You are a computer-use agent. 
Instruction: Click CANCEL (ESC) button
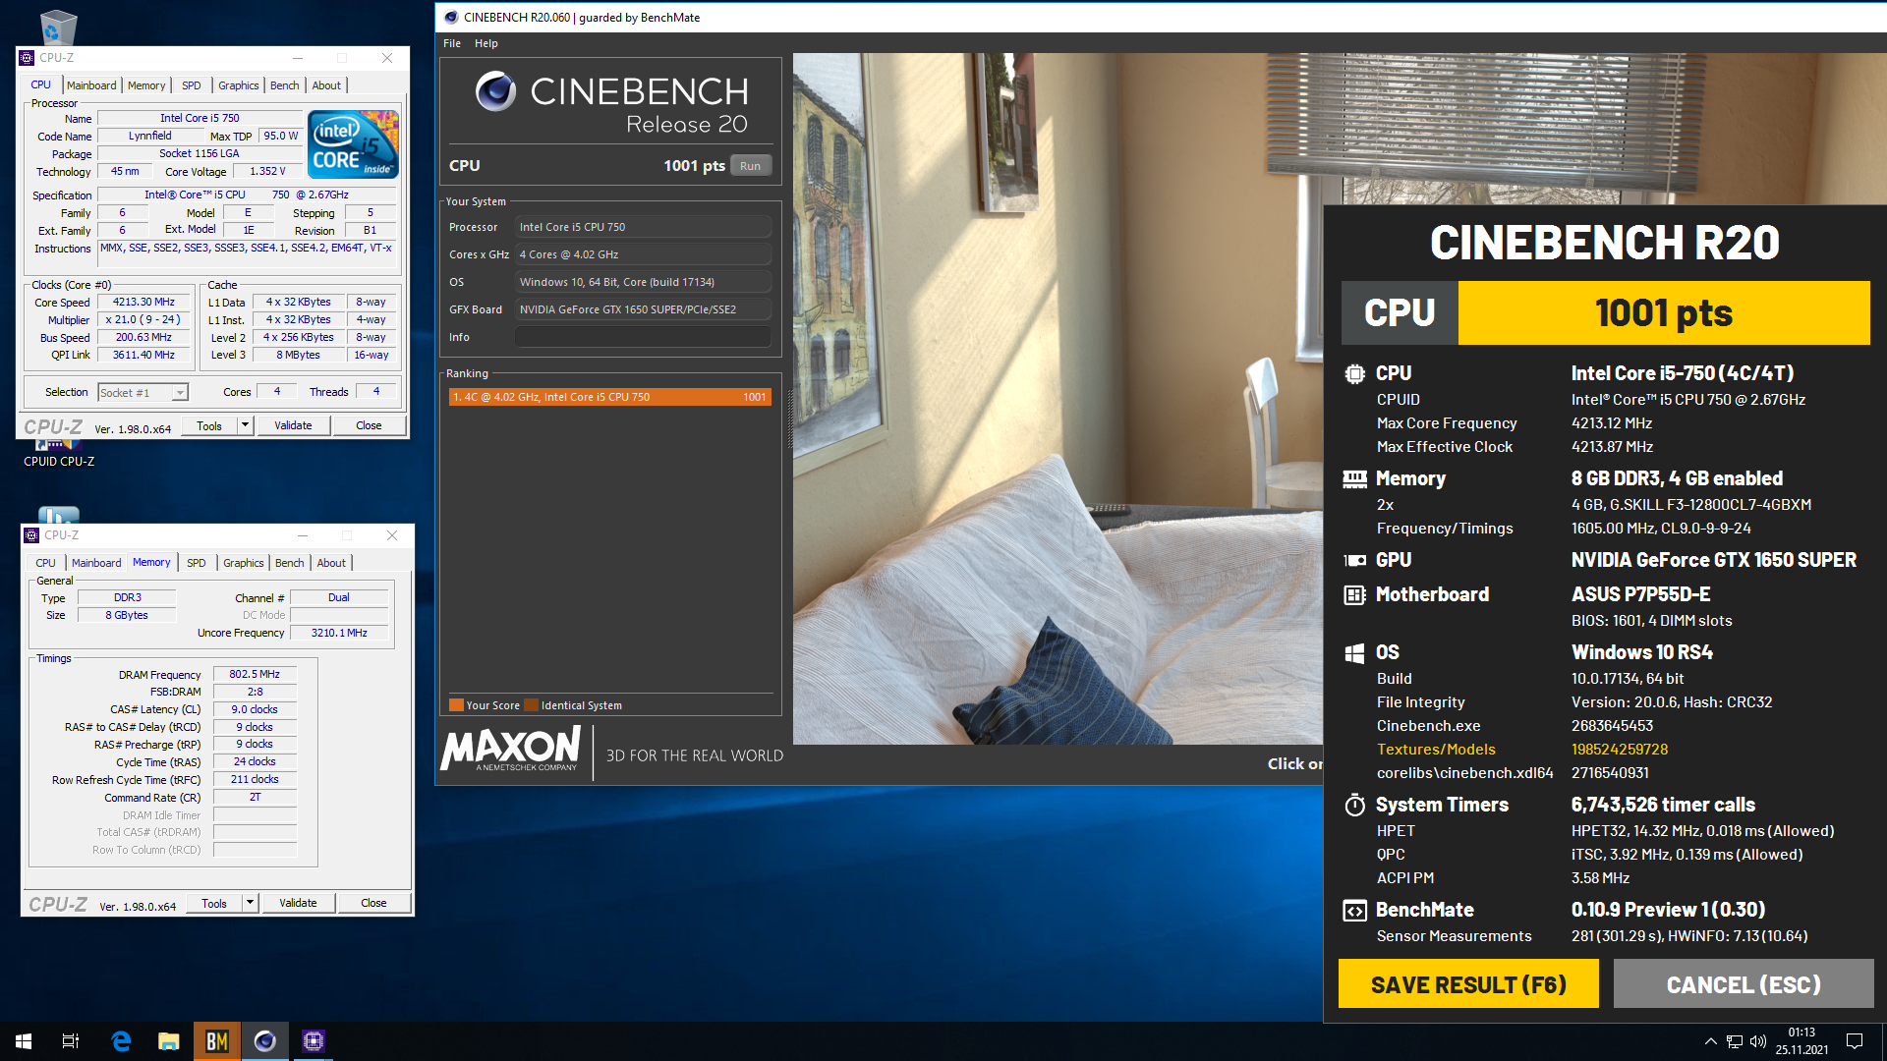(1744, 984)
